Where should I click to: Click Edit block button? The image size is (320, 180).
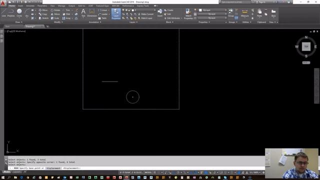(x=167, y=14)
